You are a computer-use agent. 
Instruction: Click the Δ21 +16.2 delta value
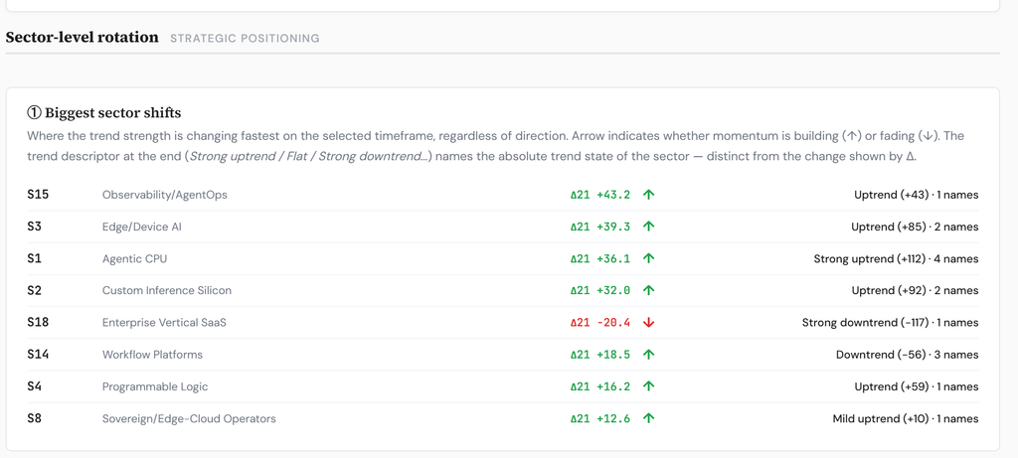[599, 386]
